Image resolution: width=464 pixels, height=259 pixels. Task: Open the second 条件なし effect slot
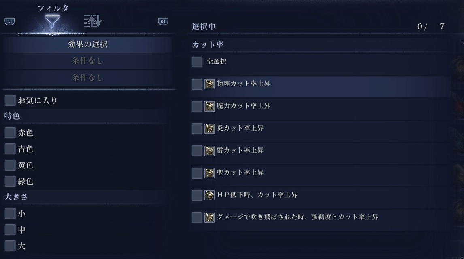coord(87,78)
